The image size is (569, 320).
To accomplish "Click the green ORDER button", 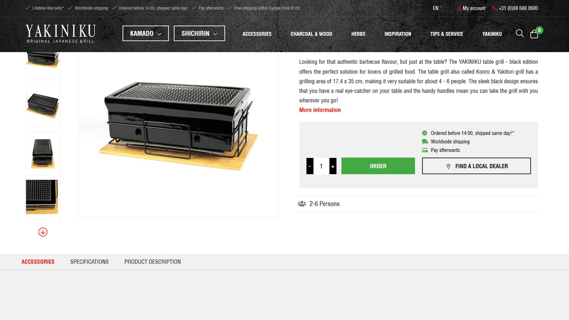I will click(x=378, y=166).
